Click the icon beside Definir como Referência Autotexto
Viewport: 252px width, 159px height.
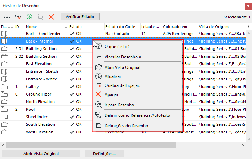tap(98, 115)
